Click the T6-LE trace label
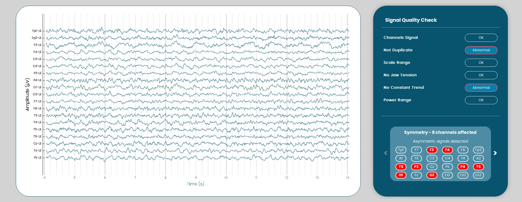This screenshot has height=202, width=522. [x=38, y=137]
